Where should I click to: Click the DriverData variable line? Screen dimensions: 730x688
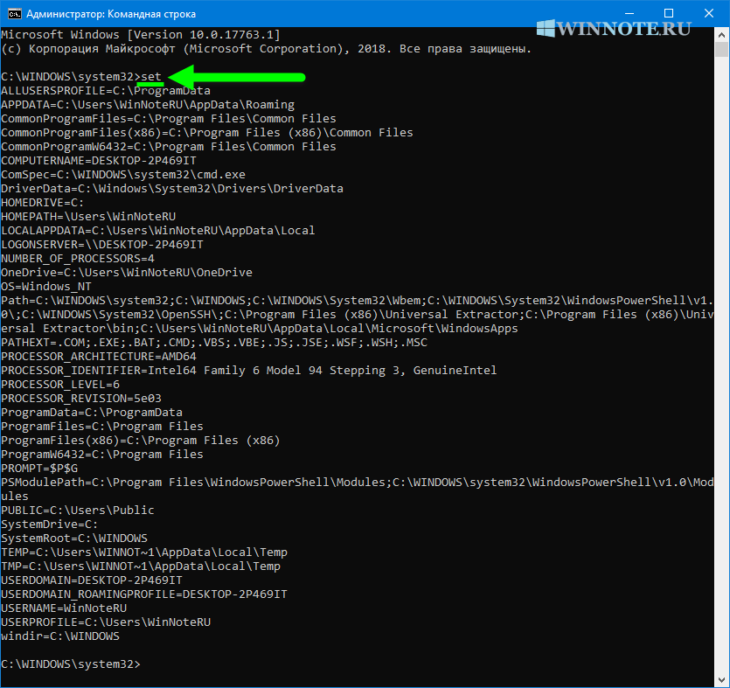pyautogui.click(x=172, y=189)
